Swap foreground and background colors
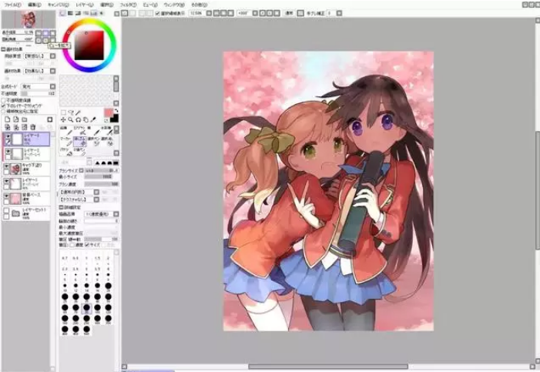Image resolution: width=540 pixels, height=372 pixels. click(116, 111)
